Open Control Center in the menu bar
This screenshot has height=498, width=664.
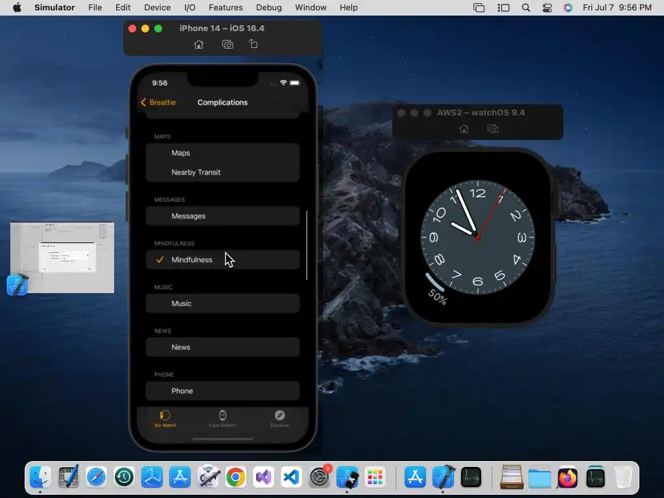547,8
